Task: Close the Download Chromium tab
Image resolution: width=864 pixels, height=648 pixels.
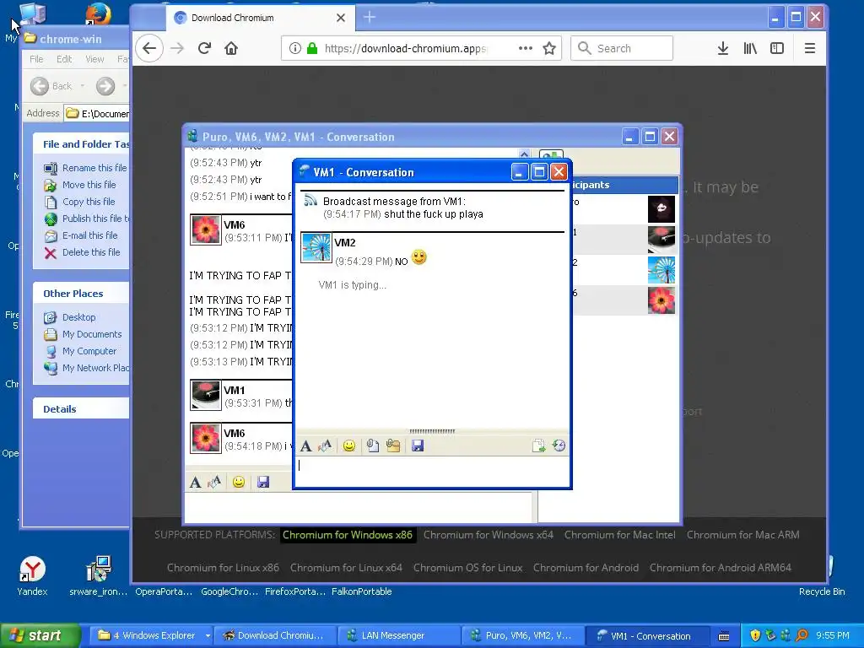Action: click(341, 18)
